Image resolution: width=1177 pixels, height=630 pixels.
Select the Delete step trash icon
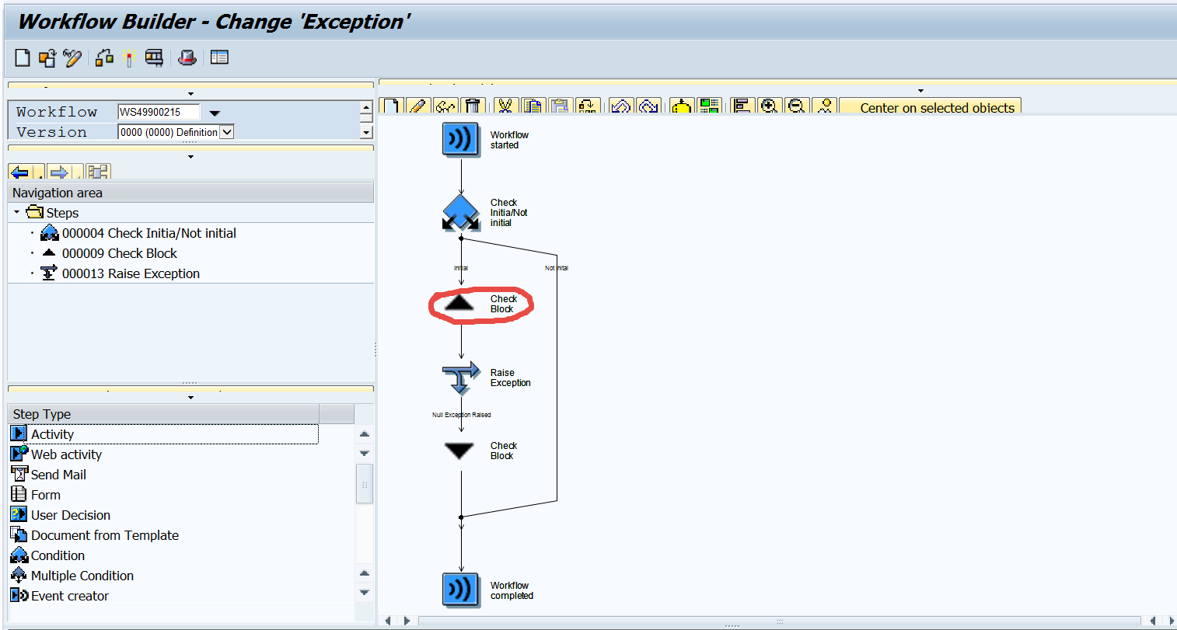click(474, 106)
